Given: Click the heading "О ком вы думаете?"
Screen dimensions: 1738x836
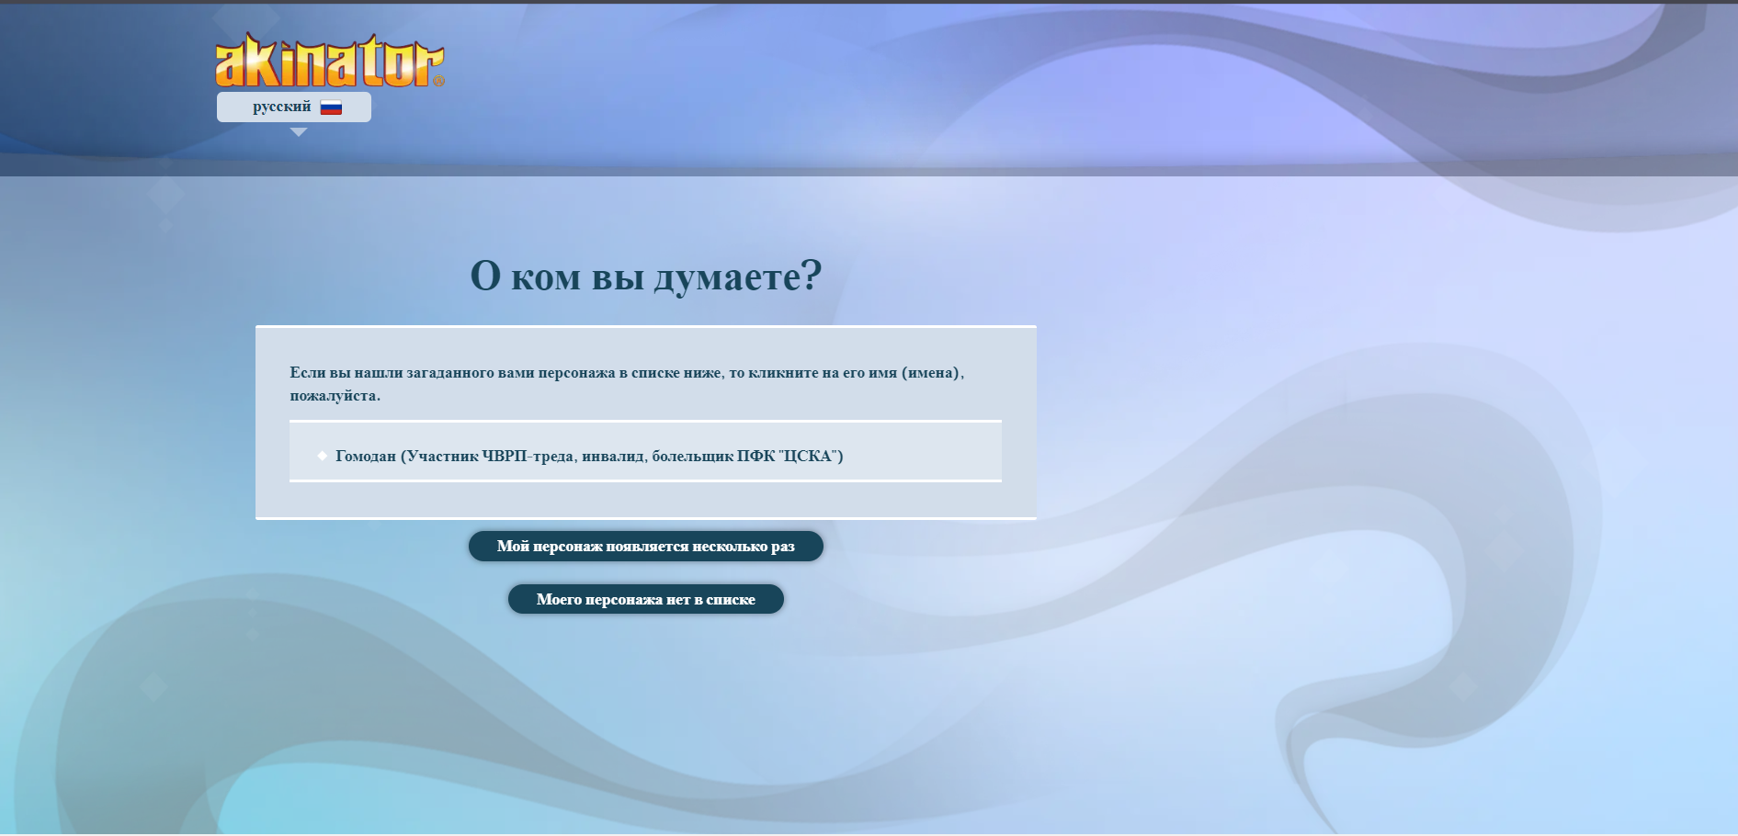Looking at the screenshot, I should (646, 275).
